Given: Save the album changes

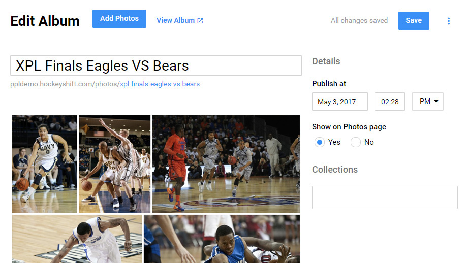Looking at the screenshot, I should [x=414, y=21].
